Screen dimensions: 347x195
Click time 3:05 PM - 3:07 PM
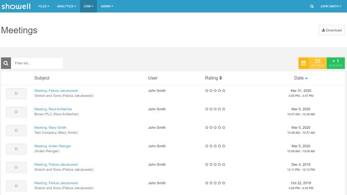[x=301, y=96]
